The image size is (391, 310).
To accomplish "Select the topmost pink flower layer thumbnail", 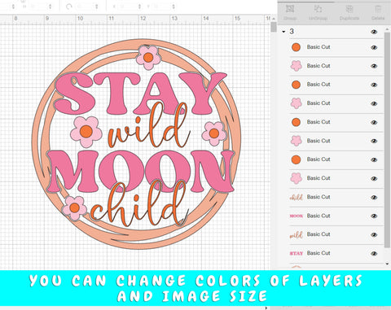I will coord(296,66).
